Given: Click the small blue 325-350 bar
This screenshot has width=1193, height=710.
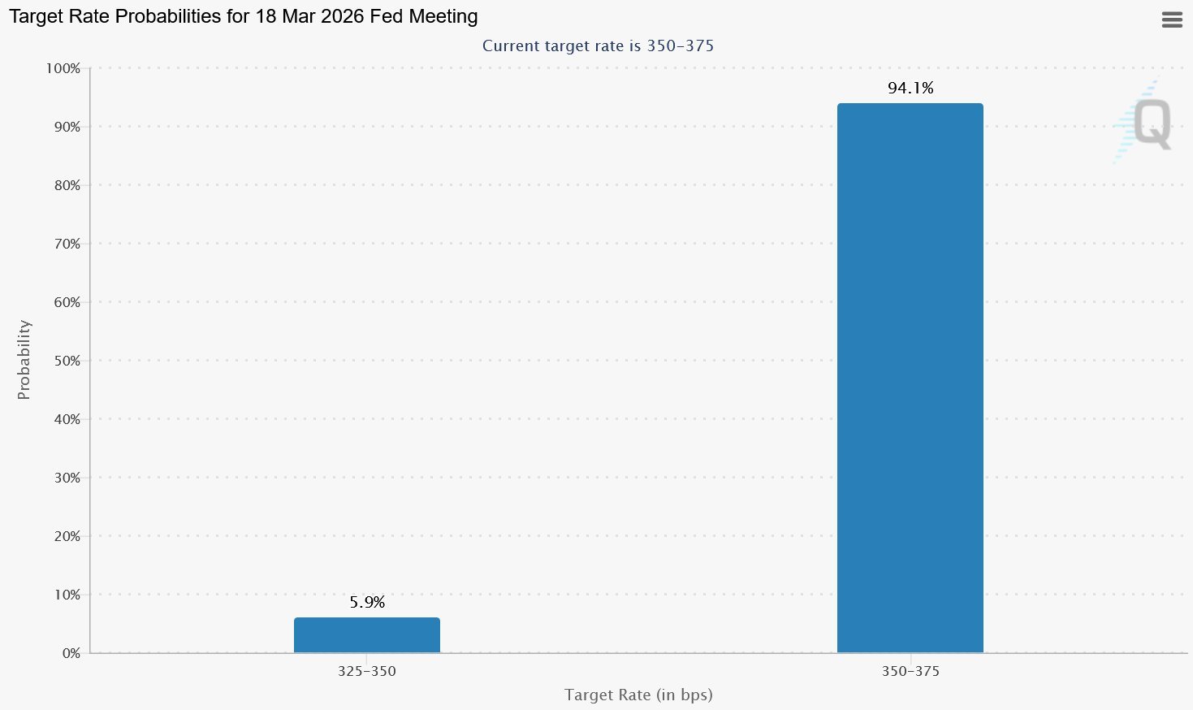Looking at the screenshot, I should [367, 635].
